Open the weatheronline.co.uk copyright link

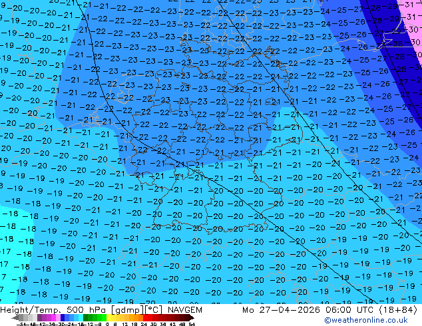pyautogui.click(x=366, y=320)
